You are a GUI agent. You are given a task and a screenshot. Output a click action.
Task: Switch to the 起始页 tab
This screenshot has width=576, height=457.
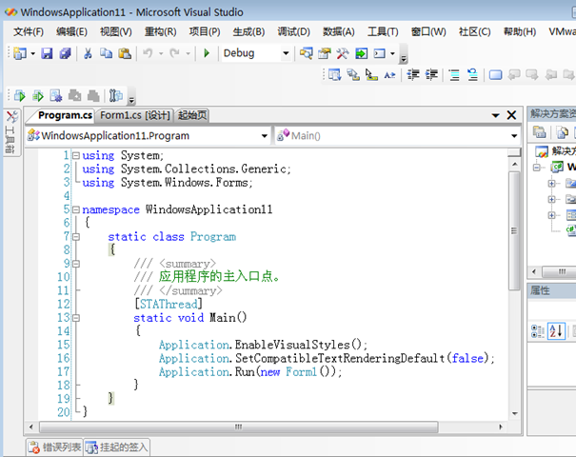[191, 115]
